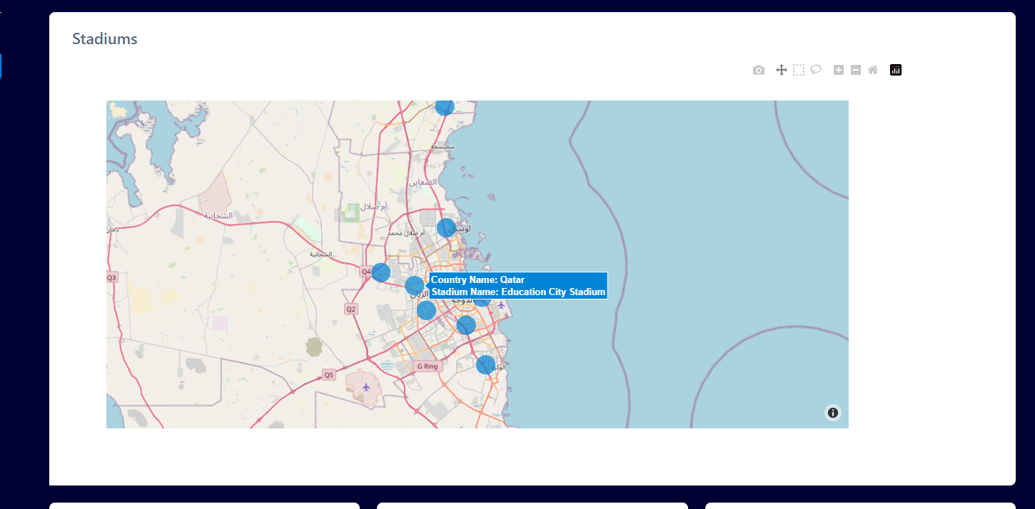
Task: Zoom out on the map
Action: [x=855, y=69]
